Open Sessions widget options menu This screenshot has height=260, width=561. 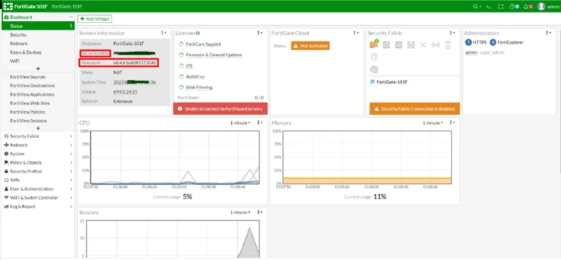260,212
